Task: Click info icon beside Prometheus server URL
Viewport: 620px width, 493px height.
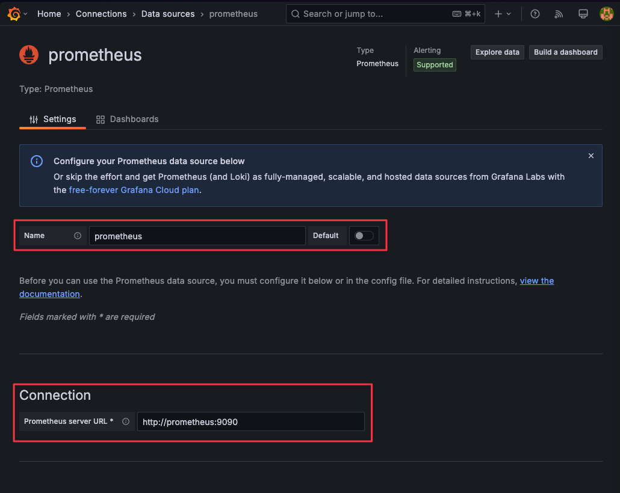Action: [126, 421]
